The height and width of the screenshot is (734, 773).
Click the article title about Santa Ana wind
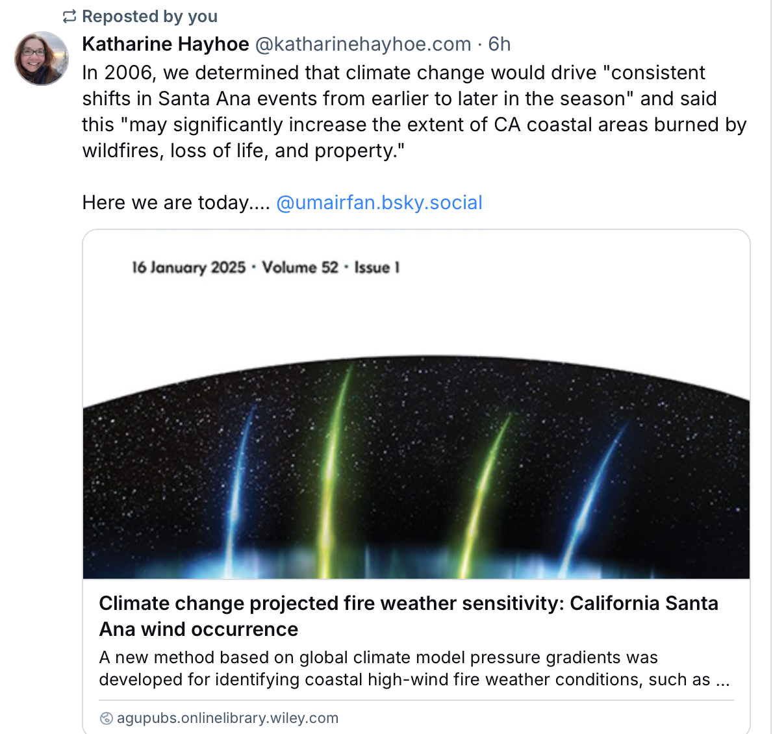[x=408, y=616]
